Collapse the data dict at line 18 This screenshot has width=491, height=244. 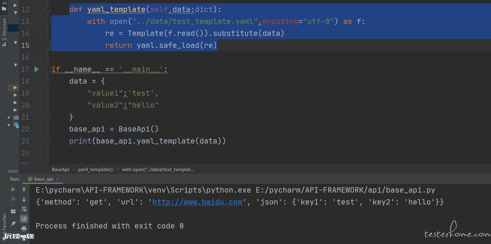pyautogui.click(x=48, y=81)
